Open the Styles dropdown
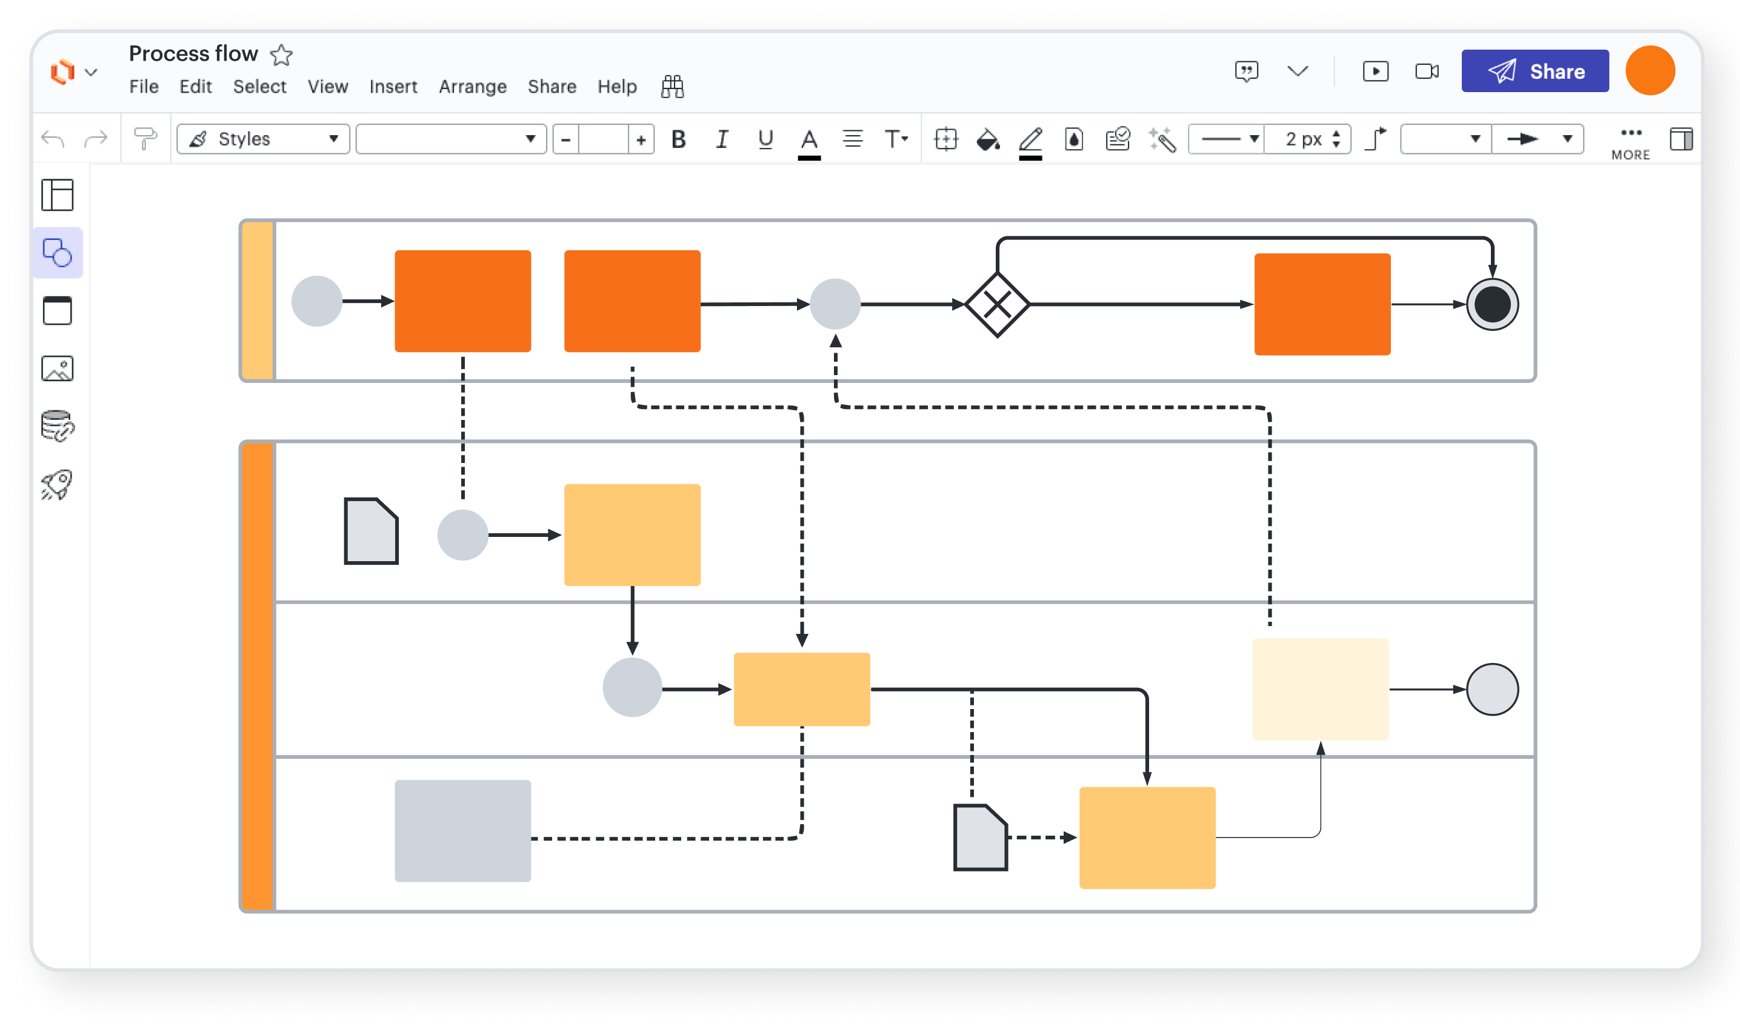 coord(264,139)
